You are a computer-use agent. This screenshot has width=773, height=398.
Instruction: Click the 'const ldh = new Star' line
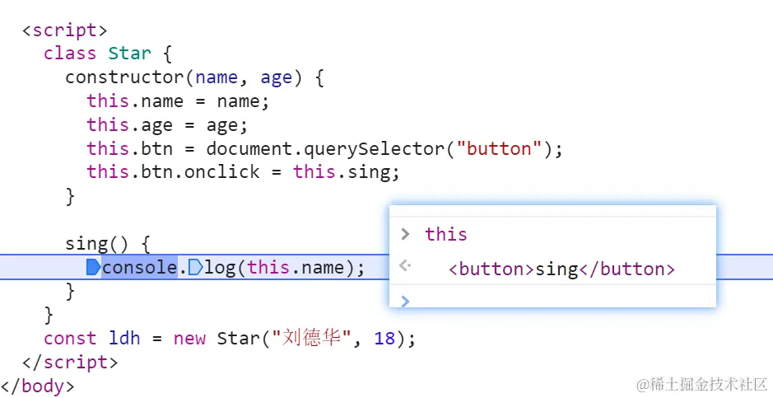pos(230,339)
